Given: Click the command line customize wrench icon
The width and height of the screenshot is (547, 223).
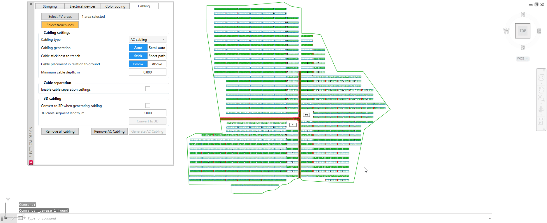Looking at the screenshot, I should 13,218.
